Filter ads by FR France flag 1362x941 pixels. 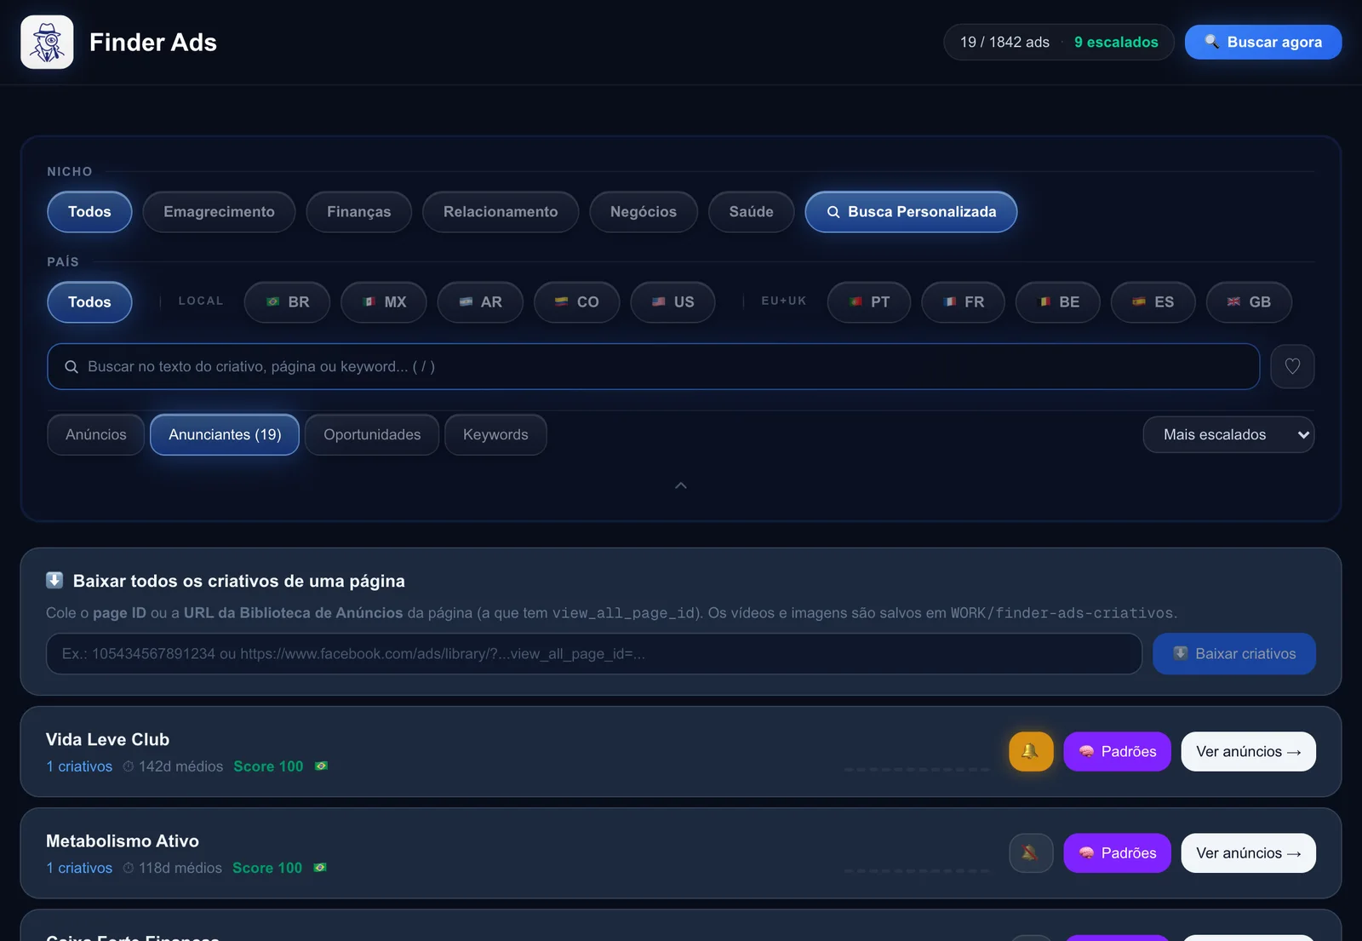tap(964, 301)
